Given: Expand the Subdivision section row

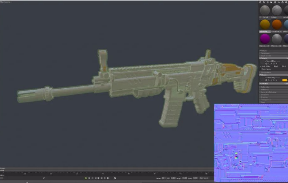Looking at the screenshot, I should pyautogui.click(x=273, y=53).
